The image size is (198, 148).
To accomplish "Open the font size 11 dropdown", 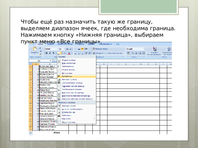I will (x=62, y=49).
